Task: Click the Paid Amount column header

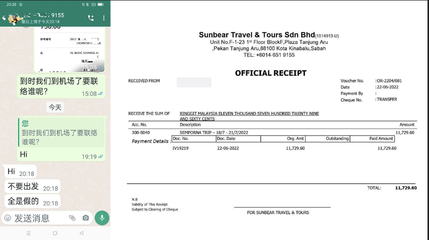Action: [381, 138]
